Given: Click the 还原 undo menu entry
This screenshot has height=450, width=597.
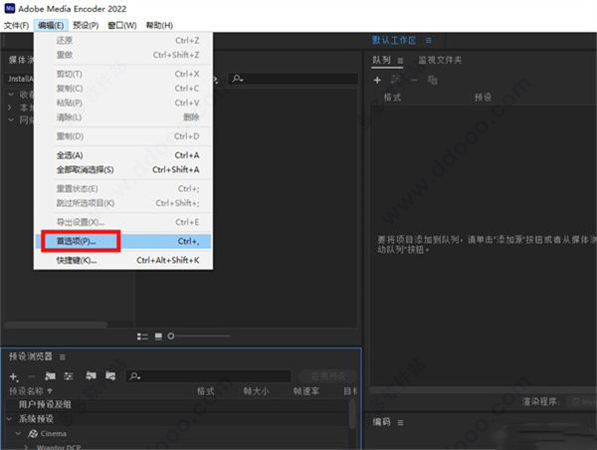Looking at the screenshot, I should 123,41.
